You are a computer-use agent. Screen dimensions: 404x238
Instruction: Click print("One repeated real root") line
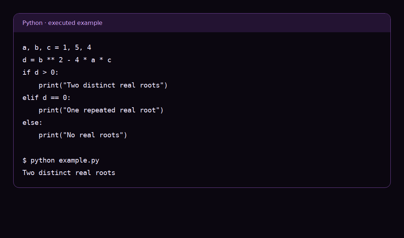[101, 110]
